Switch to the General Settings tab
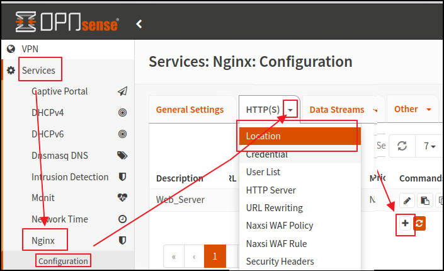 coord(190,110)
